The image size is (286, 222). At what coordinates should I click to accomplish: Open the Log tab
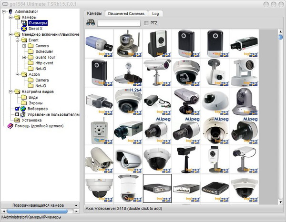coord(155,14)
